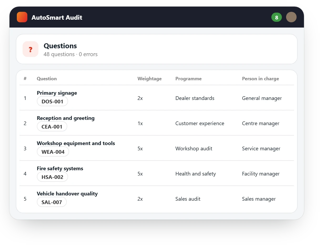
Task: Click the 5x weightage for Workshop equipment
Action: 140,148
